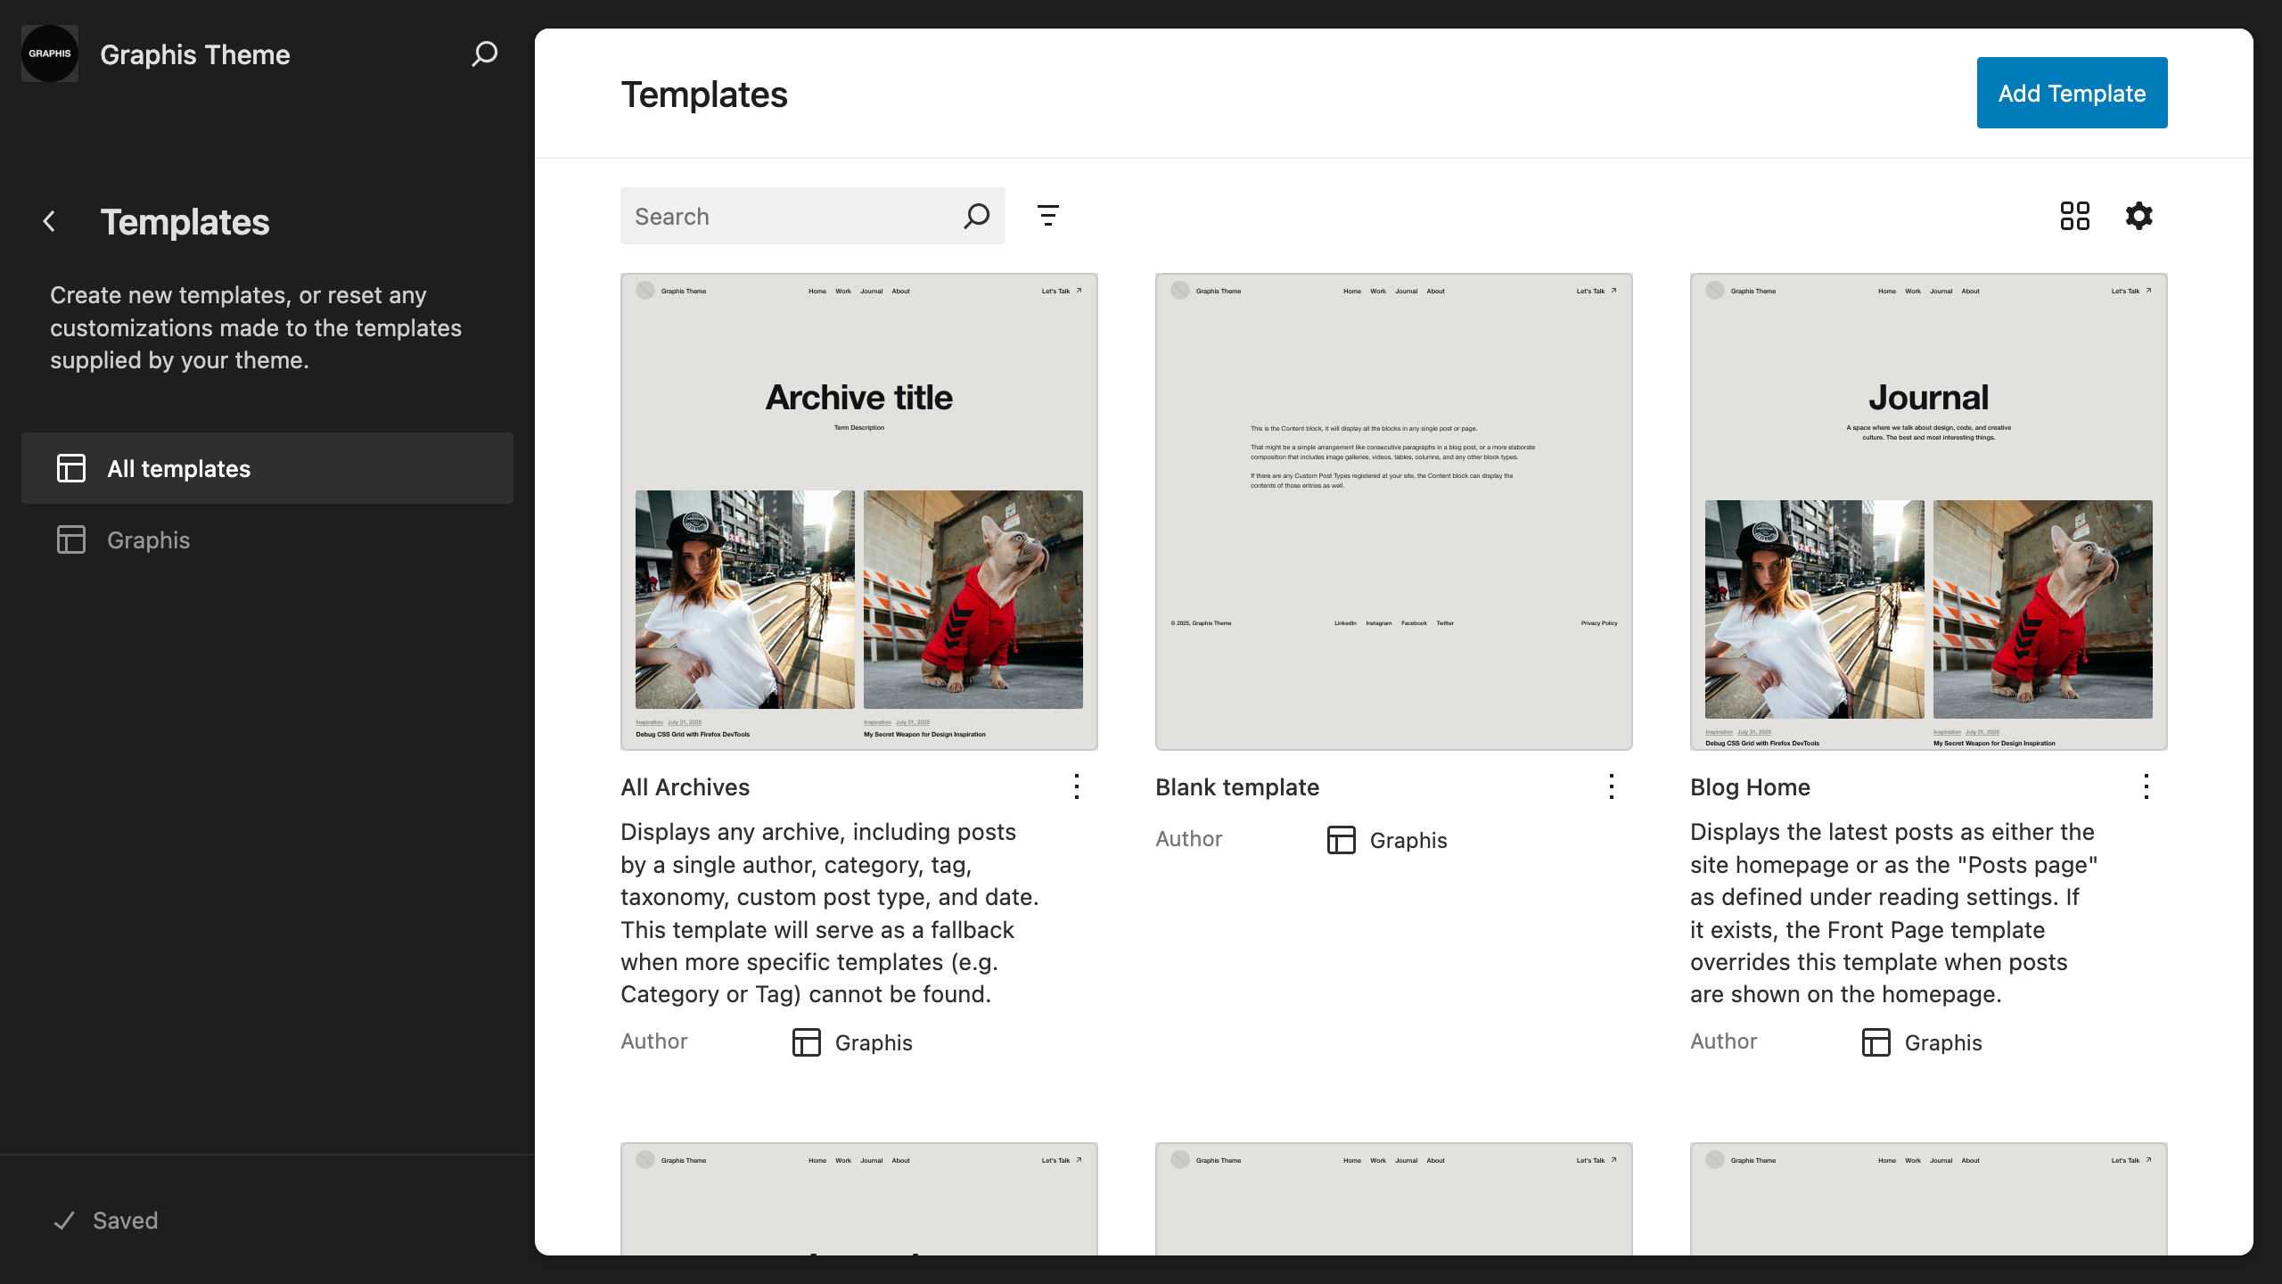This screenshot has width=2282, height=1284.
Task: Open the sidebar search magnifier icon
Action: (484, 54)
